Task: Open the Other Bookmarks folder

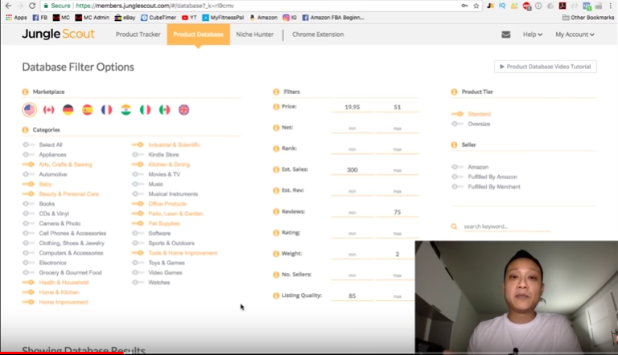Action: pyautogui.click(x=588, y=18)
